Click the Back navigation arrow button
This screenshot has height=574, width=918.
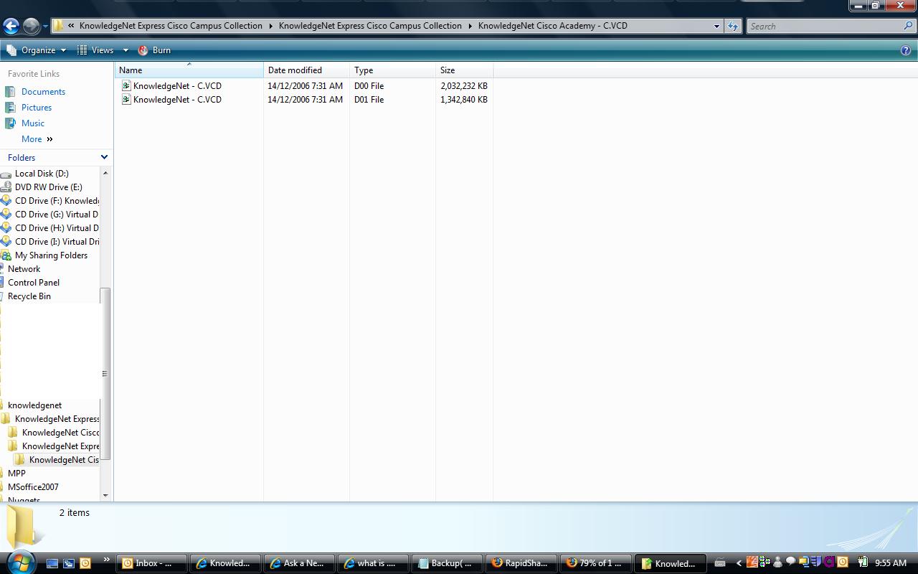(x=11, y=27)
